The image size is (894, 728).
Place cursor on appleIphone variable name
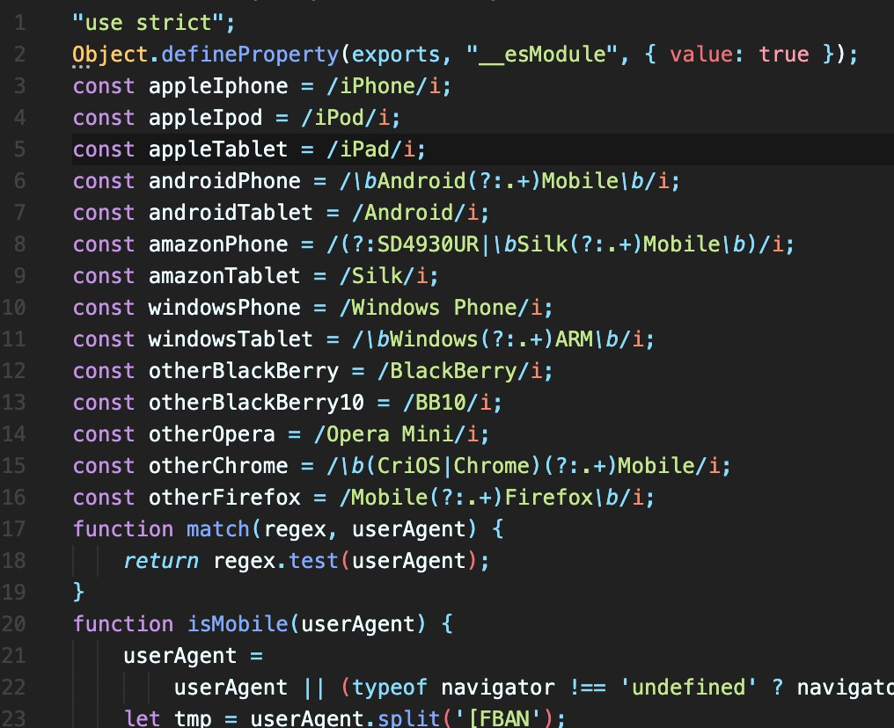click(218, 86)
